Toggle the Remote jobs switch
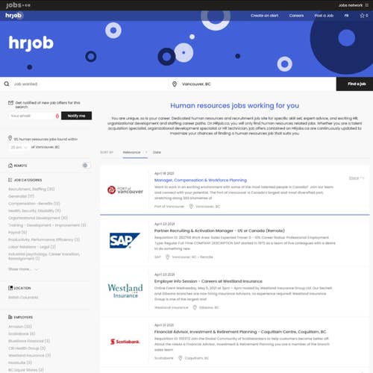 tap(86, 166)
